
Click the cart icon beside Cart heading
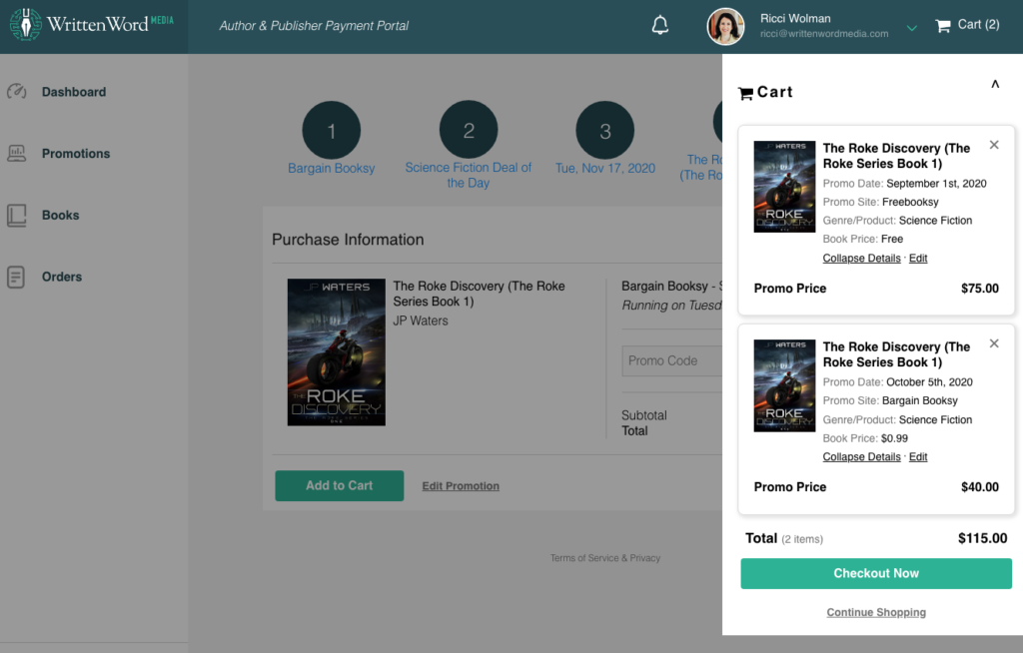[745, 93]
